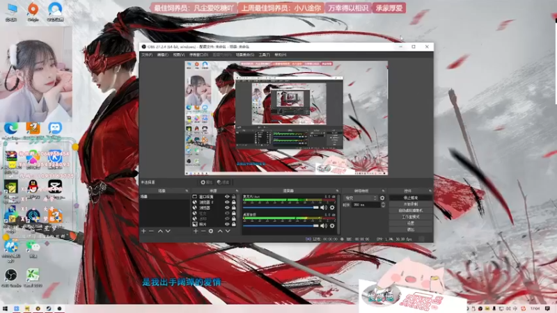This screenshot has height=313, width=557.
Task: Open the 麦克风/Aux audio settings gear
Action: [332, 207]
